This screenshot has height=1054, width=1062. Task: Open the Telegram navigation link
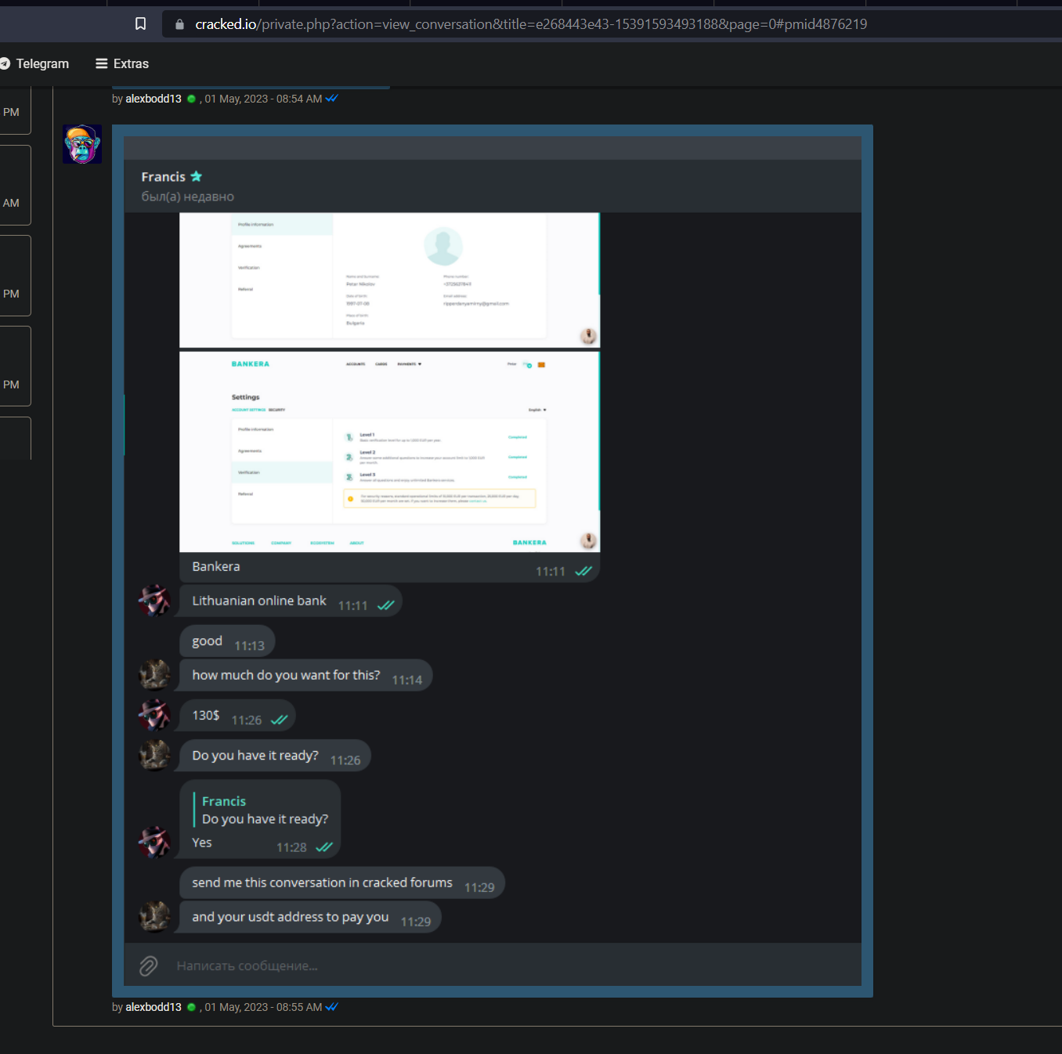coord(42,63)
